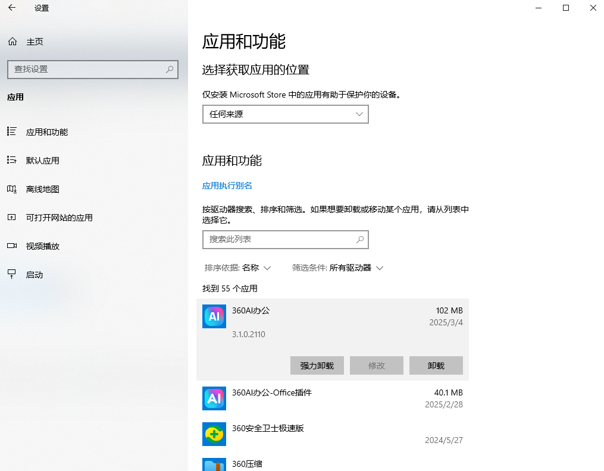Click the date 2024/5/27
This screenshot has height=471, width=604.
(444, 440)
